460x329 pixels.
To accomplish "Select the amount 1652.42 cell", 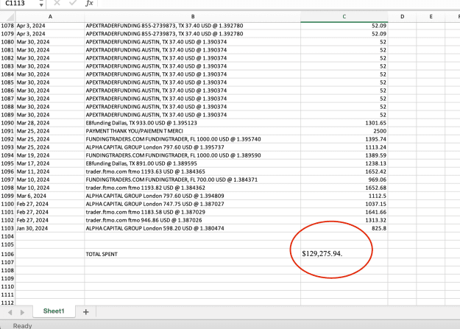I will (344, 171).
